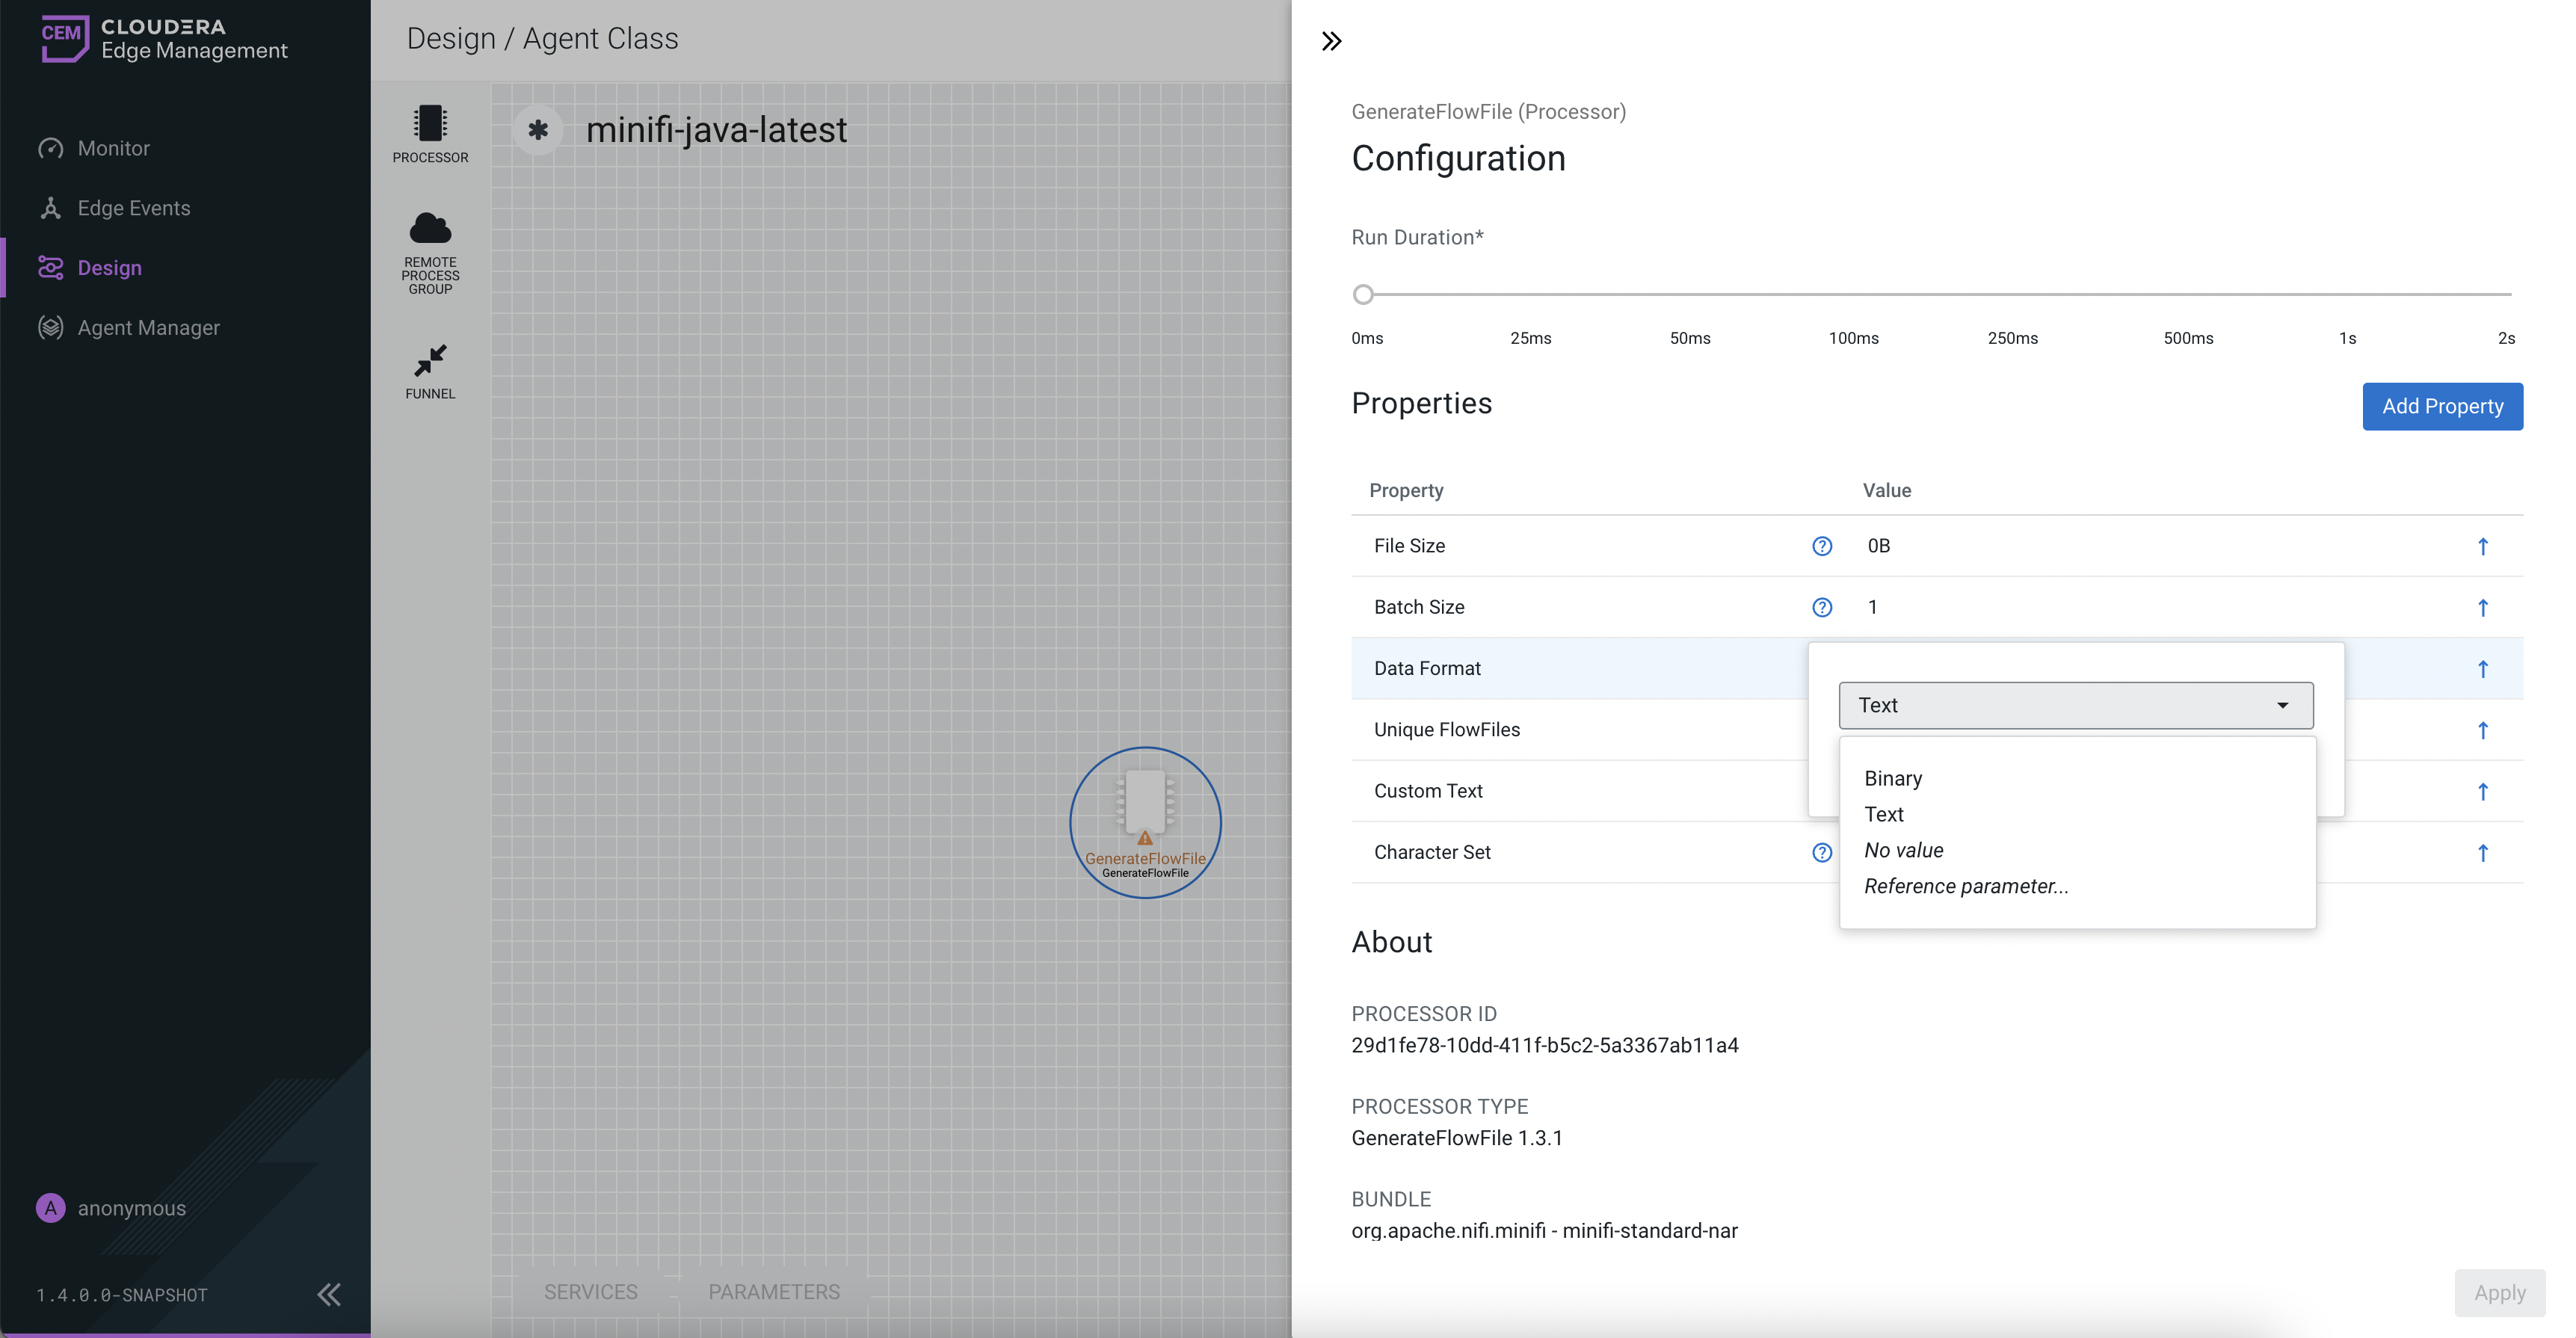Select the Funnel component icon

[x=430, y=361]
